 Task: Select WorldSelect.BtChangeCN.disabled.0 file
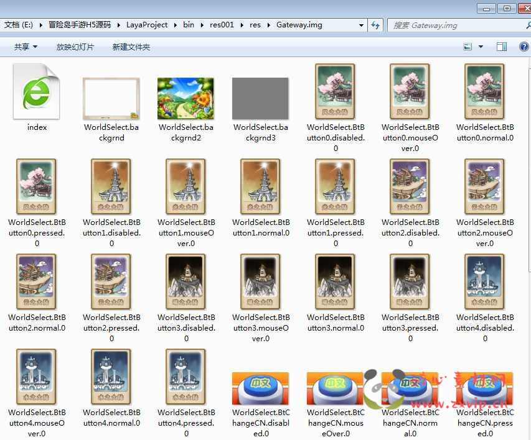pyautogui.click(x=260, y=388)
